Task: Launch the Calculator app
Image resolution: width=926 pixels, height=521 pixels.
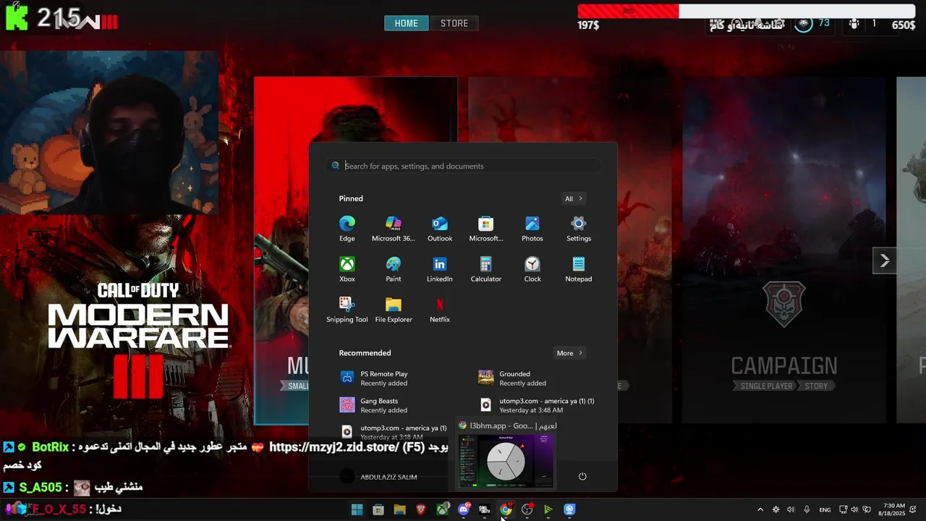Action: [486, 269]
